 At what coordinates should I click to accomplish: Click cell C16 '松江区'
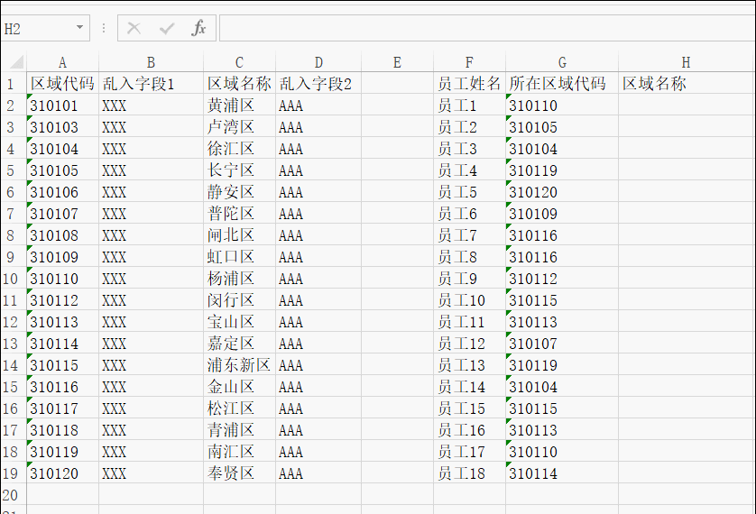click(x=240, y=408)
